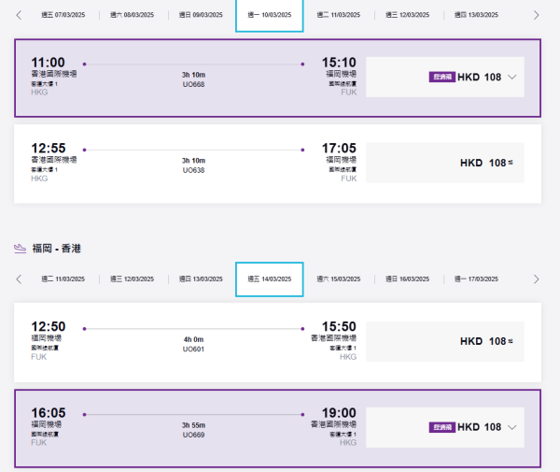This screenshot has width=560, height=472.
Task: Click previous dates arrow in the outbound carousel
Action: click(x=18, y=15)
